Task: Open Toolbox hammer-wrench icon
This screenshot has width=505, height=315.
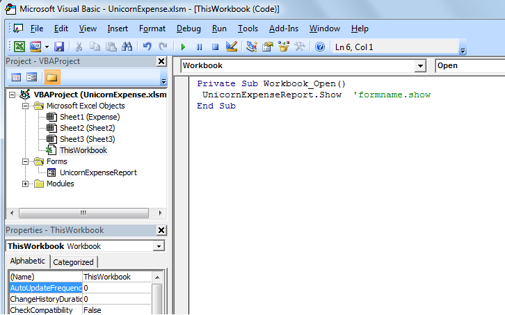Action: (x=300, y=47)
